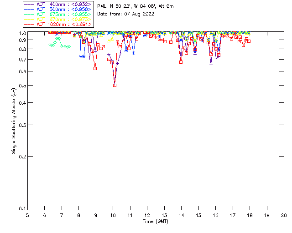Click the purple plus marker near 0.65 before hour 16
The height and width of the screenshot is (233, 292).
(211, 65)
